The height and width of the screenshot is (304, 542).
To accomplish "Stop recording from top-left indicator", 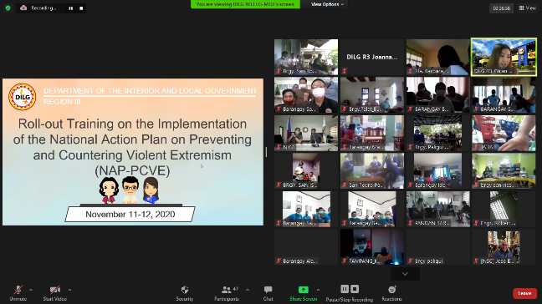I will (81, 8).
